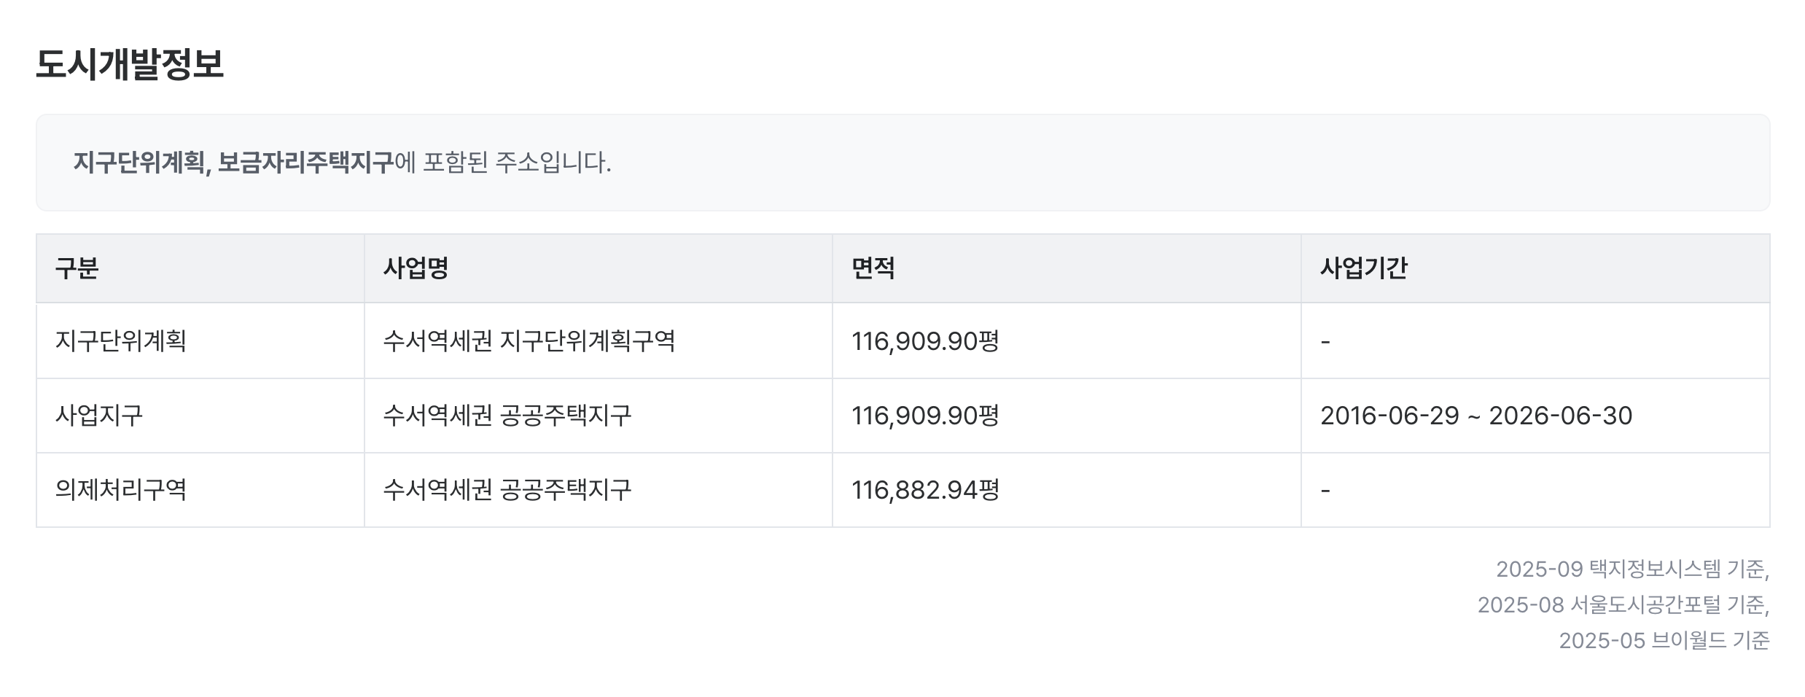Select the 사업기간 column header
The width and height of the screenshot is (1805, 697).
(1363, 268)
